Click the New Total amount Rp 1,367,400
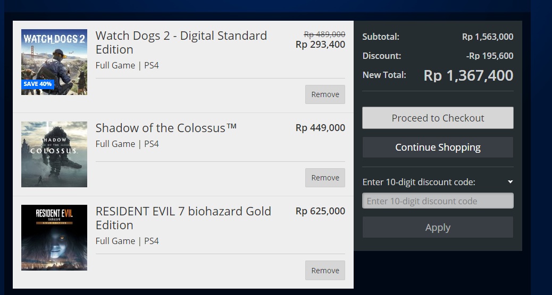The height and width of the screenshot is (295, 552). point(468,75)
